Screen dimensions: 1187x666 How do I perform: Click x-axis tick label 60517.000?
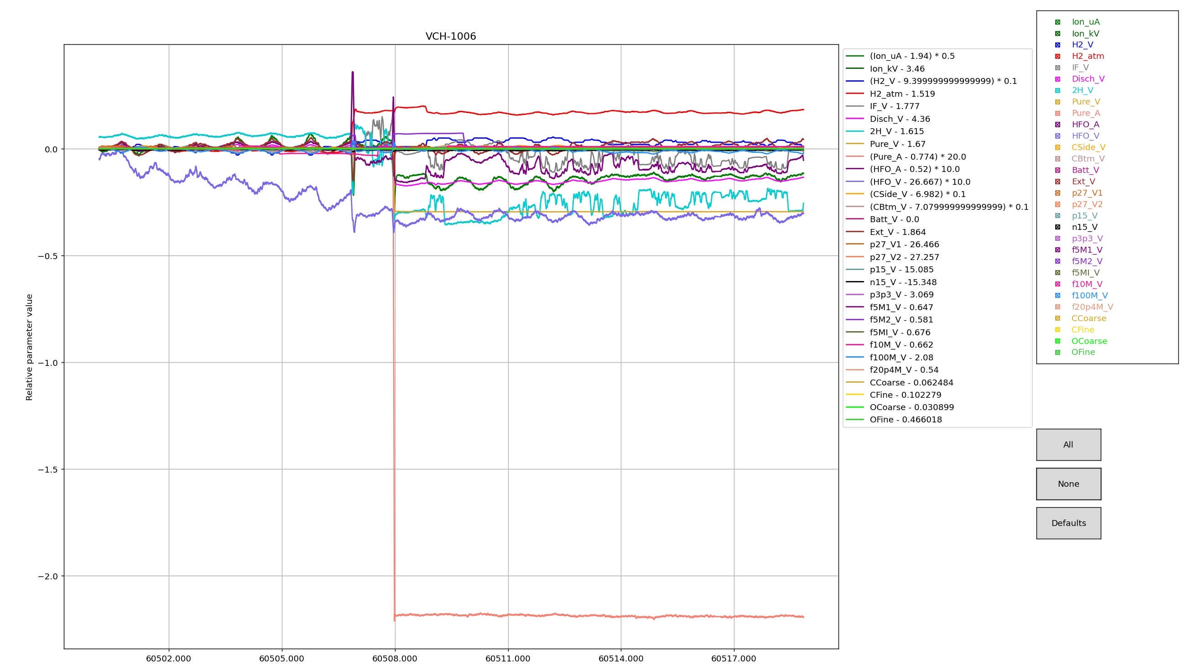tap(734, 659)
